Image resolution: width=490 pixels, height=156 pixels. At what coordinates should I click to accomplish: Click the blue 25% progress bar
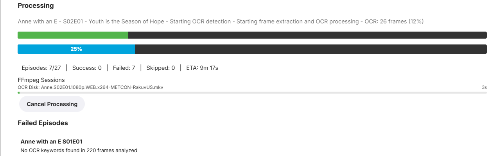pos(252,49)
